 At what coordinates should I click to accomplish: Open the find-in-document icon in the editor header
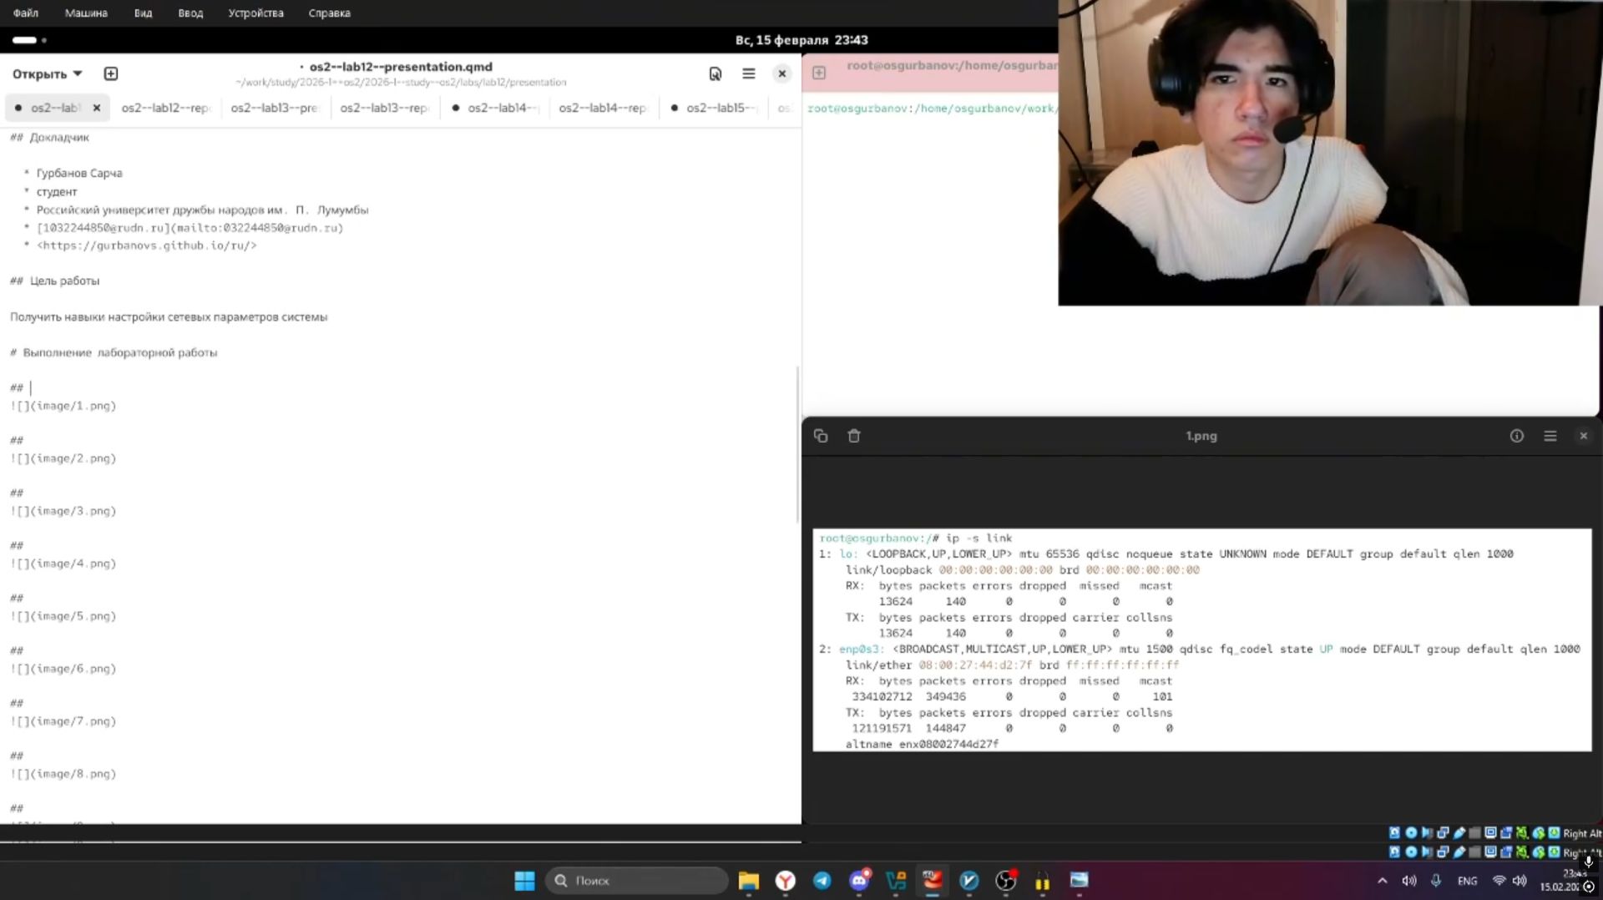[716, 73]
